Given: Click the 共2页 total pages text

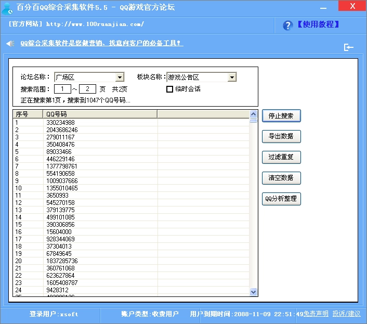Looking at the screenshot, I should [120, 89].
